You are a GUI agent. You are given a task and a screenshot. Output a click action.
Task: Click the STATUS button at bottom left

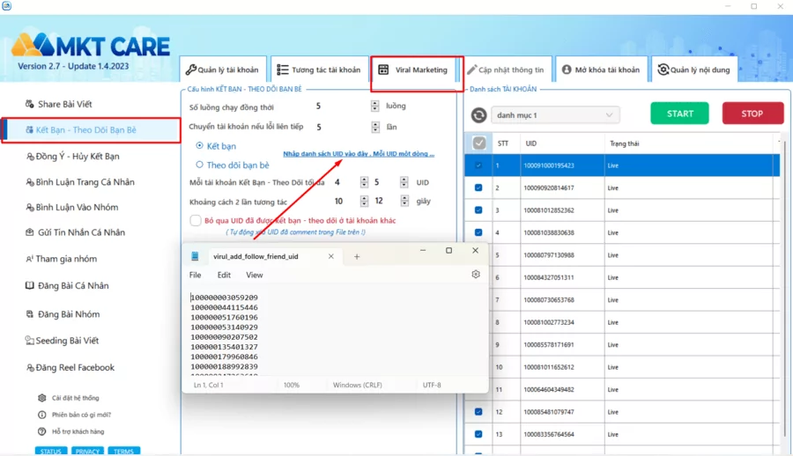tap(50, 451)
